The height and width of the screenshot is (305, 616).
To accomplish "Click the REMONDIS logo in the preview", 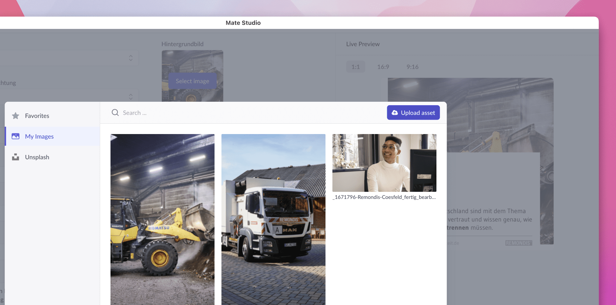I will [x=519, y=243].
